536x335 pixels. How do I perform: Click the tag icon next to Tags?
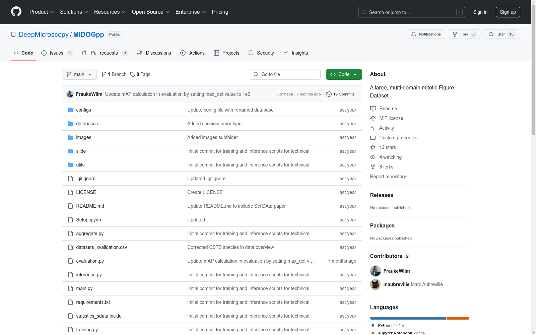click(133, 74)
